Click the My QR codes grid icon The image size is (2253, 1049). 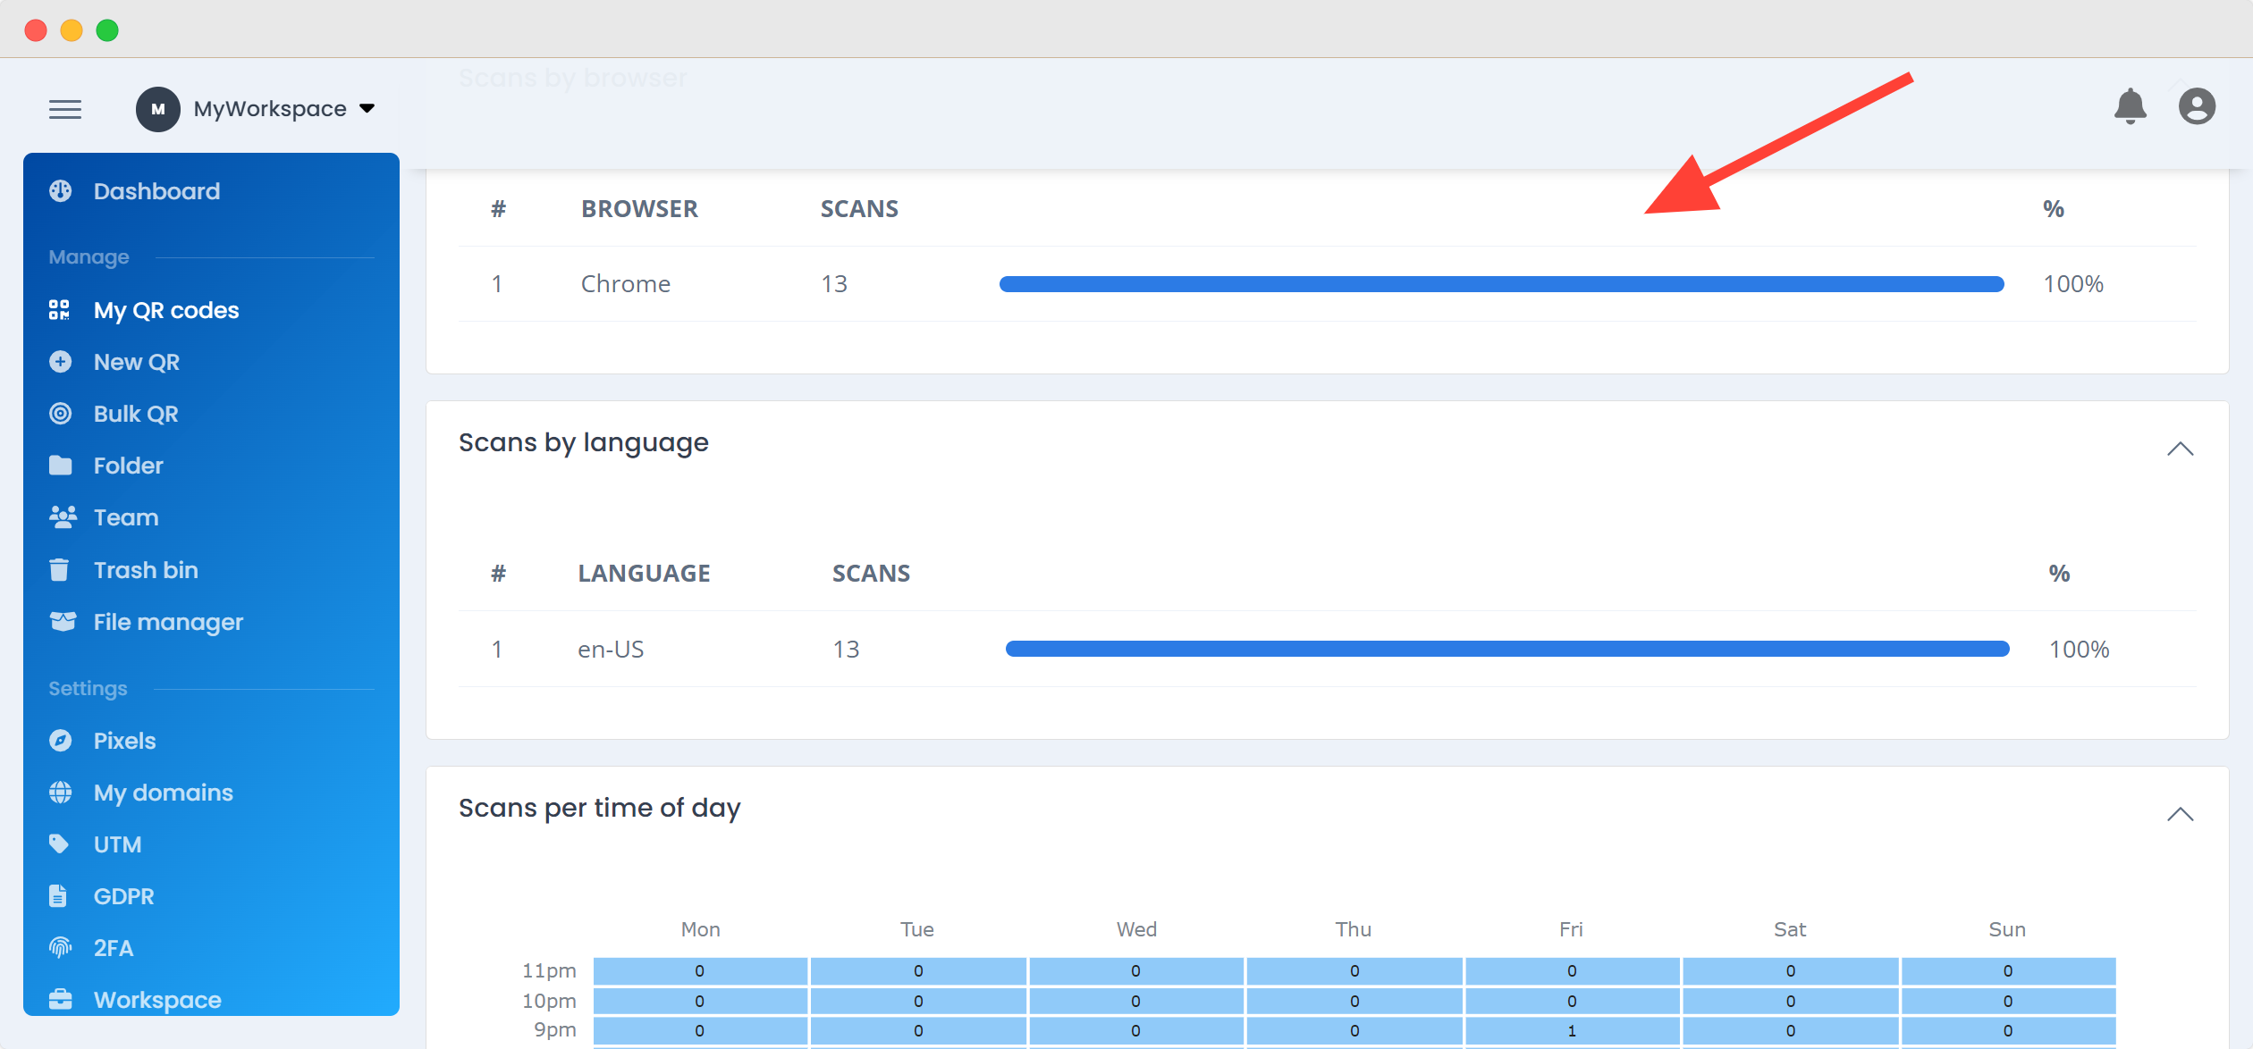point(60,310)
